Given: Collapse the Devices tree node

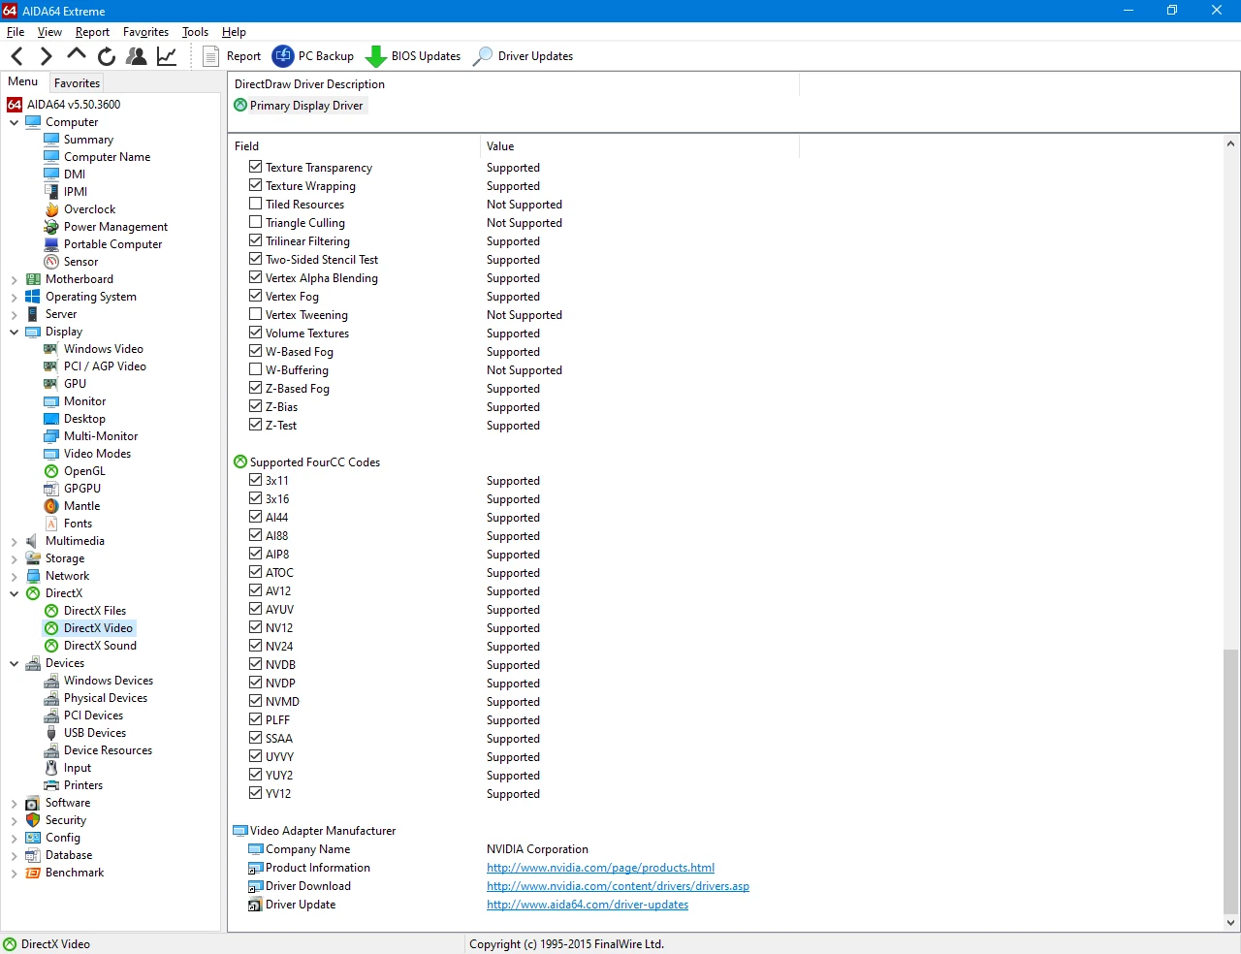Looking at the screenshot, I should coord(15,663).
